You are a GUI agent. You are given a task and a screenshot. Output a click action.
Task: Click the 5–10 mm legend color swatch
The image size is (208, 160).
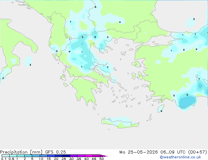pos(36,156)
